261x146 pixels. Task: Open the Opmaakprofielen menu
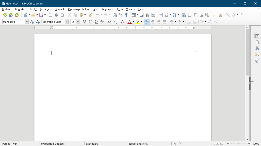click(79, 9)
